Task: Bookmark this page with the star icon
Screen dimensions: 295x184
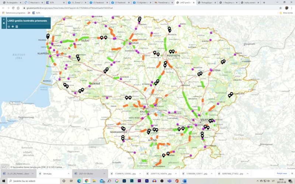Action: click(281, 8)
